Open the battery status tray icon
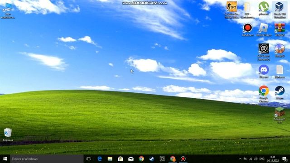Screen dimensions: 290x163 245,159
